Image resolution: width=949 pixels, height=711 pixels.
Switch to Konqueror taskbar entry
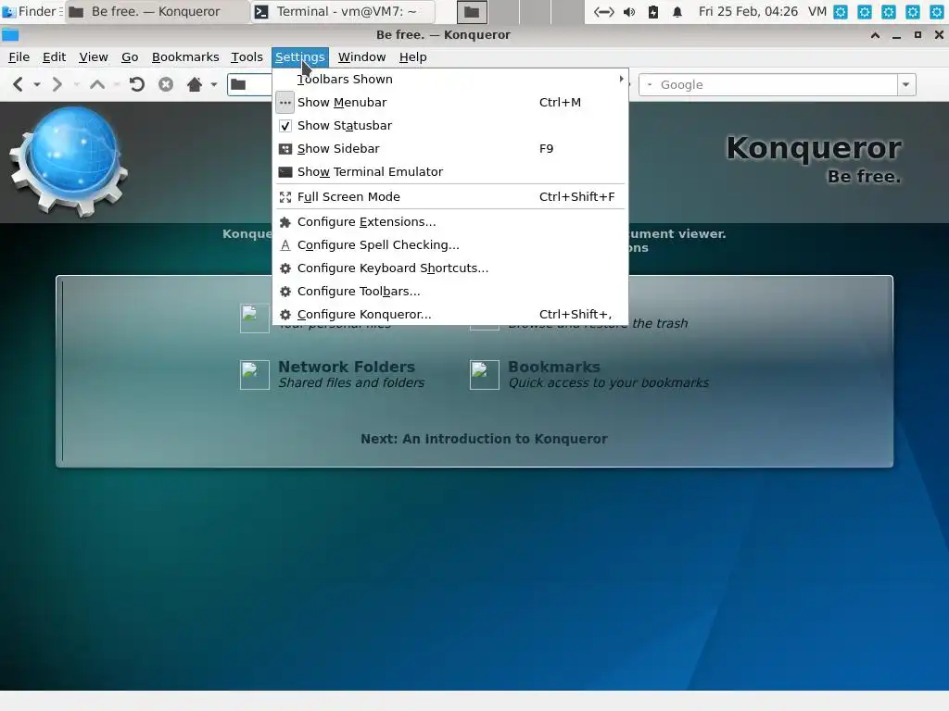coord(157,11)
